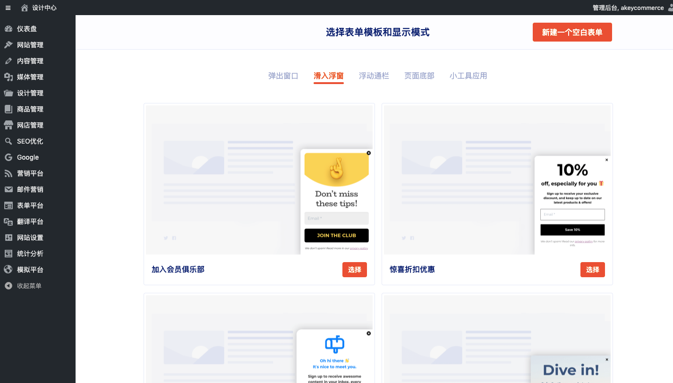Click the 表单平台 form icon
The height and width of the screenshot is (383, 673).
point(8,205)
